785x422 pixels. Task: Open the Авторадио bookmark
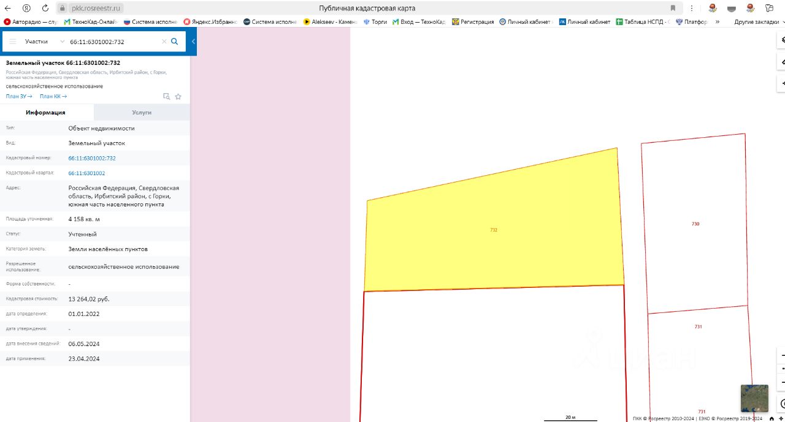[31, 21]
